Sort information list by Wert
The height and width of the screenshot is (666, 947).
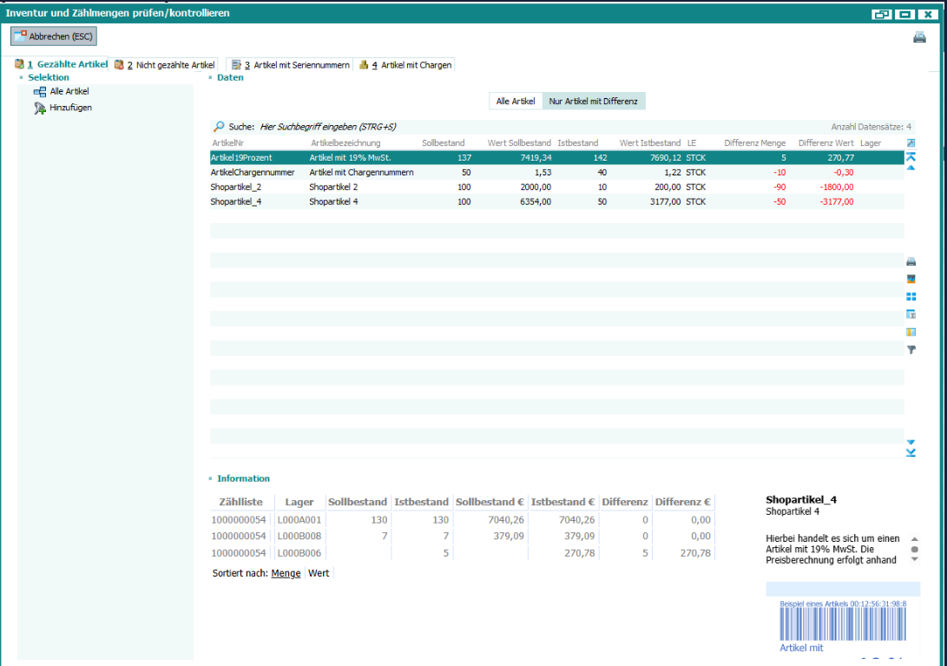[319, 574]
